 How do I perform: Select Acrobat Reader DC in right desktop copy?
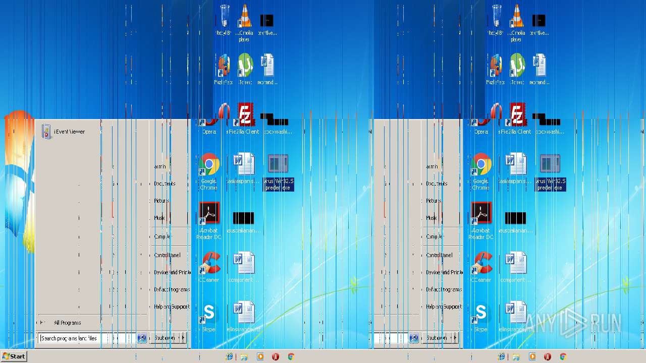pos(481,221)
